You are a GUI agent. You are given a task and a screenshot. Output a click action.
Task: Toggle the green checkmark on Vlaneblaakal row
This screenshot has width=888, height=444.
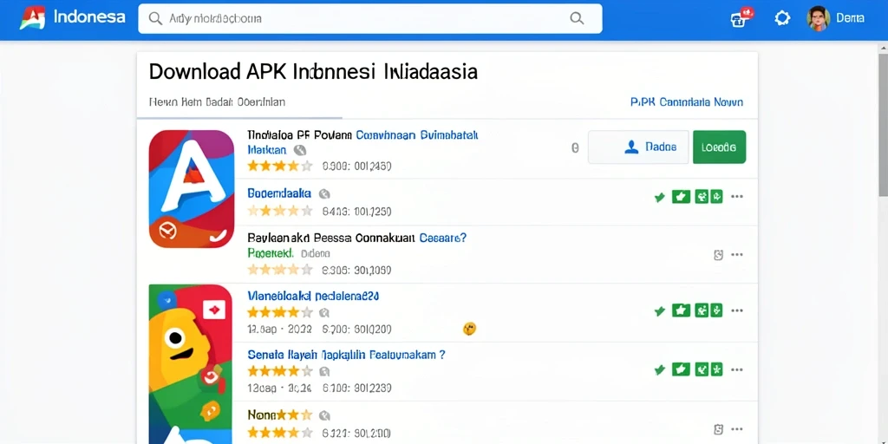pos(659,310)
